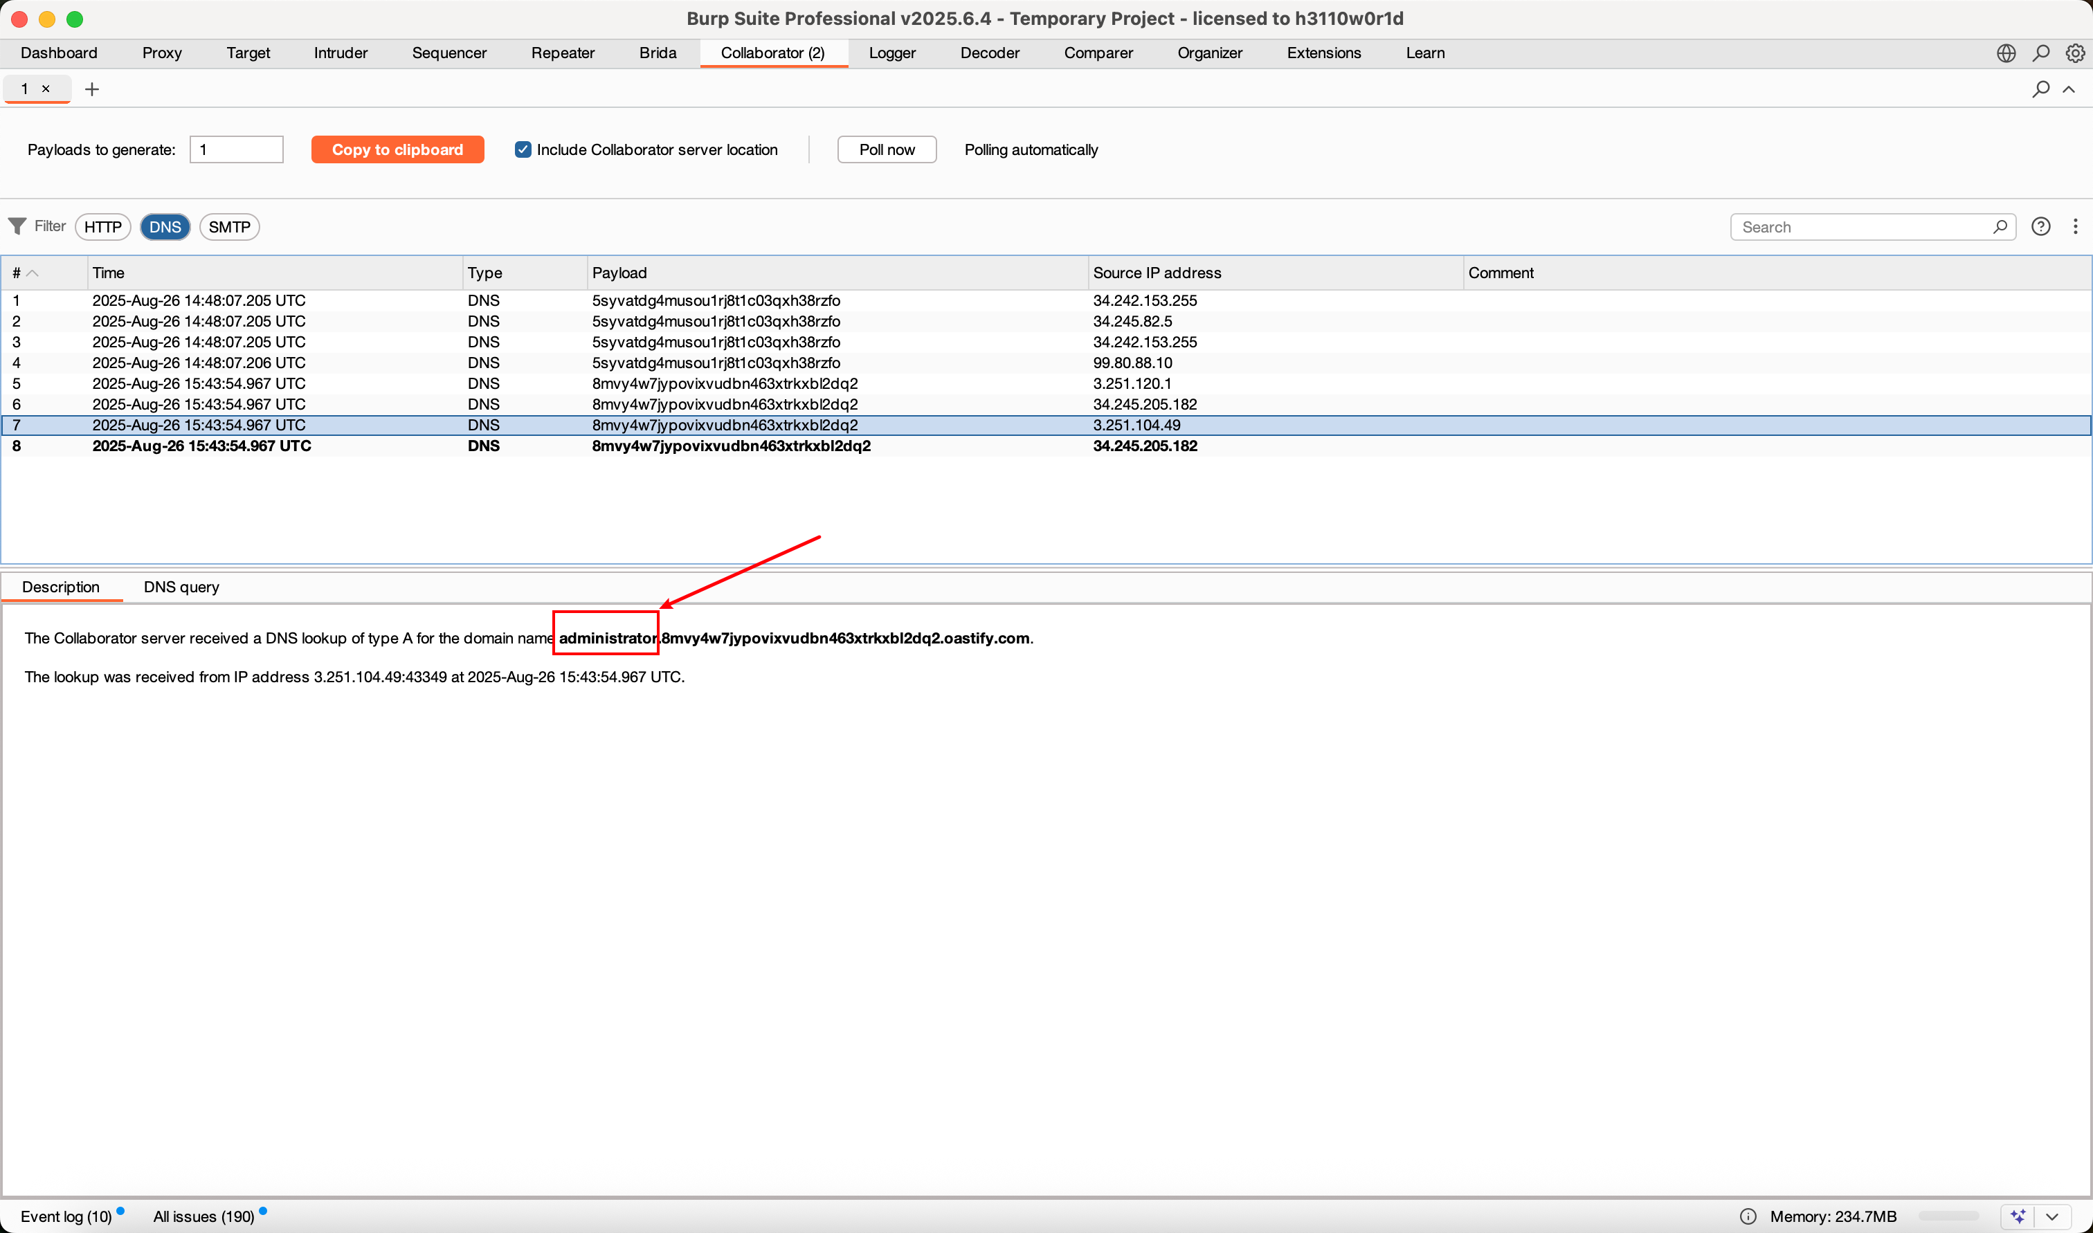
Task: Open the Decoder tab
Action: 990,53
